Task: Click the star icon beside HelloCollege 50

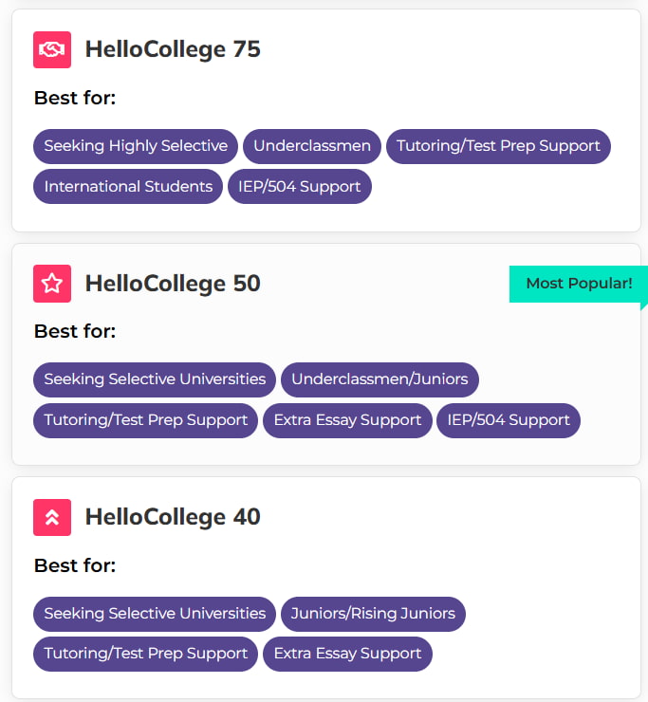Action: click(52, 284)
